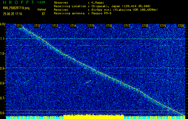Click the 0.6 frequency axis label
Image resolution: width=188 pixels, height=119 pixels.
coord(3,113)
